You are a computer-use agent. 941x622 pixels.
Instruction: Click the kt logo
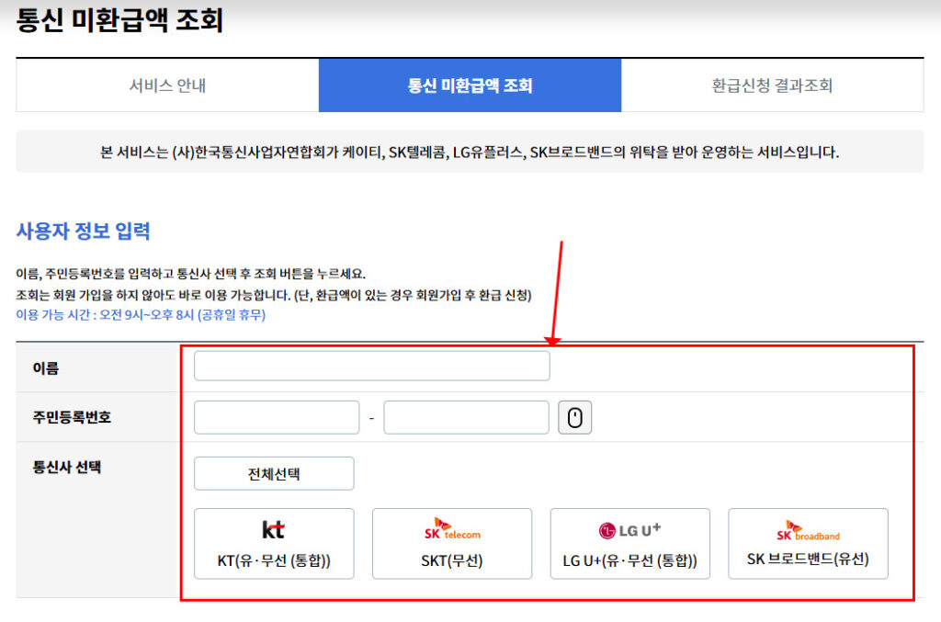point(273,530)
